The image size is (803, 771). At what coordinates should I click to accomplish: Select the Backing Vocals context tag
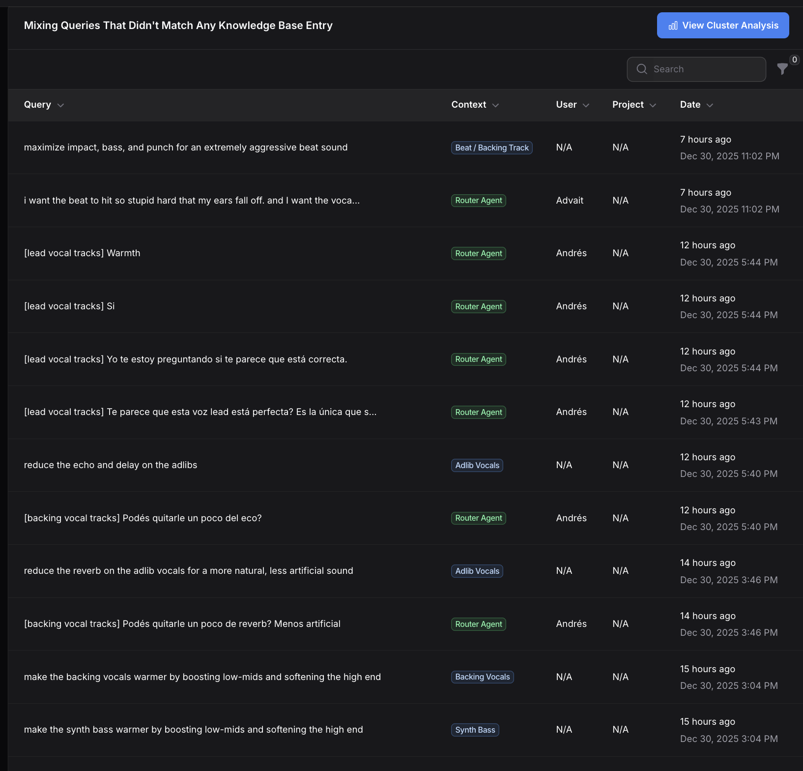[482, 677]
